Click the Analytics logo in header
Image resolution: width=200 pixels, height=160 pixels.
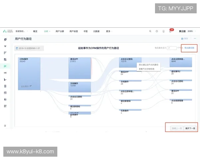tap(8, 31)
